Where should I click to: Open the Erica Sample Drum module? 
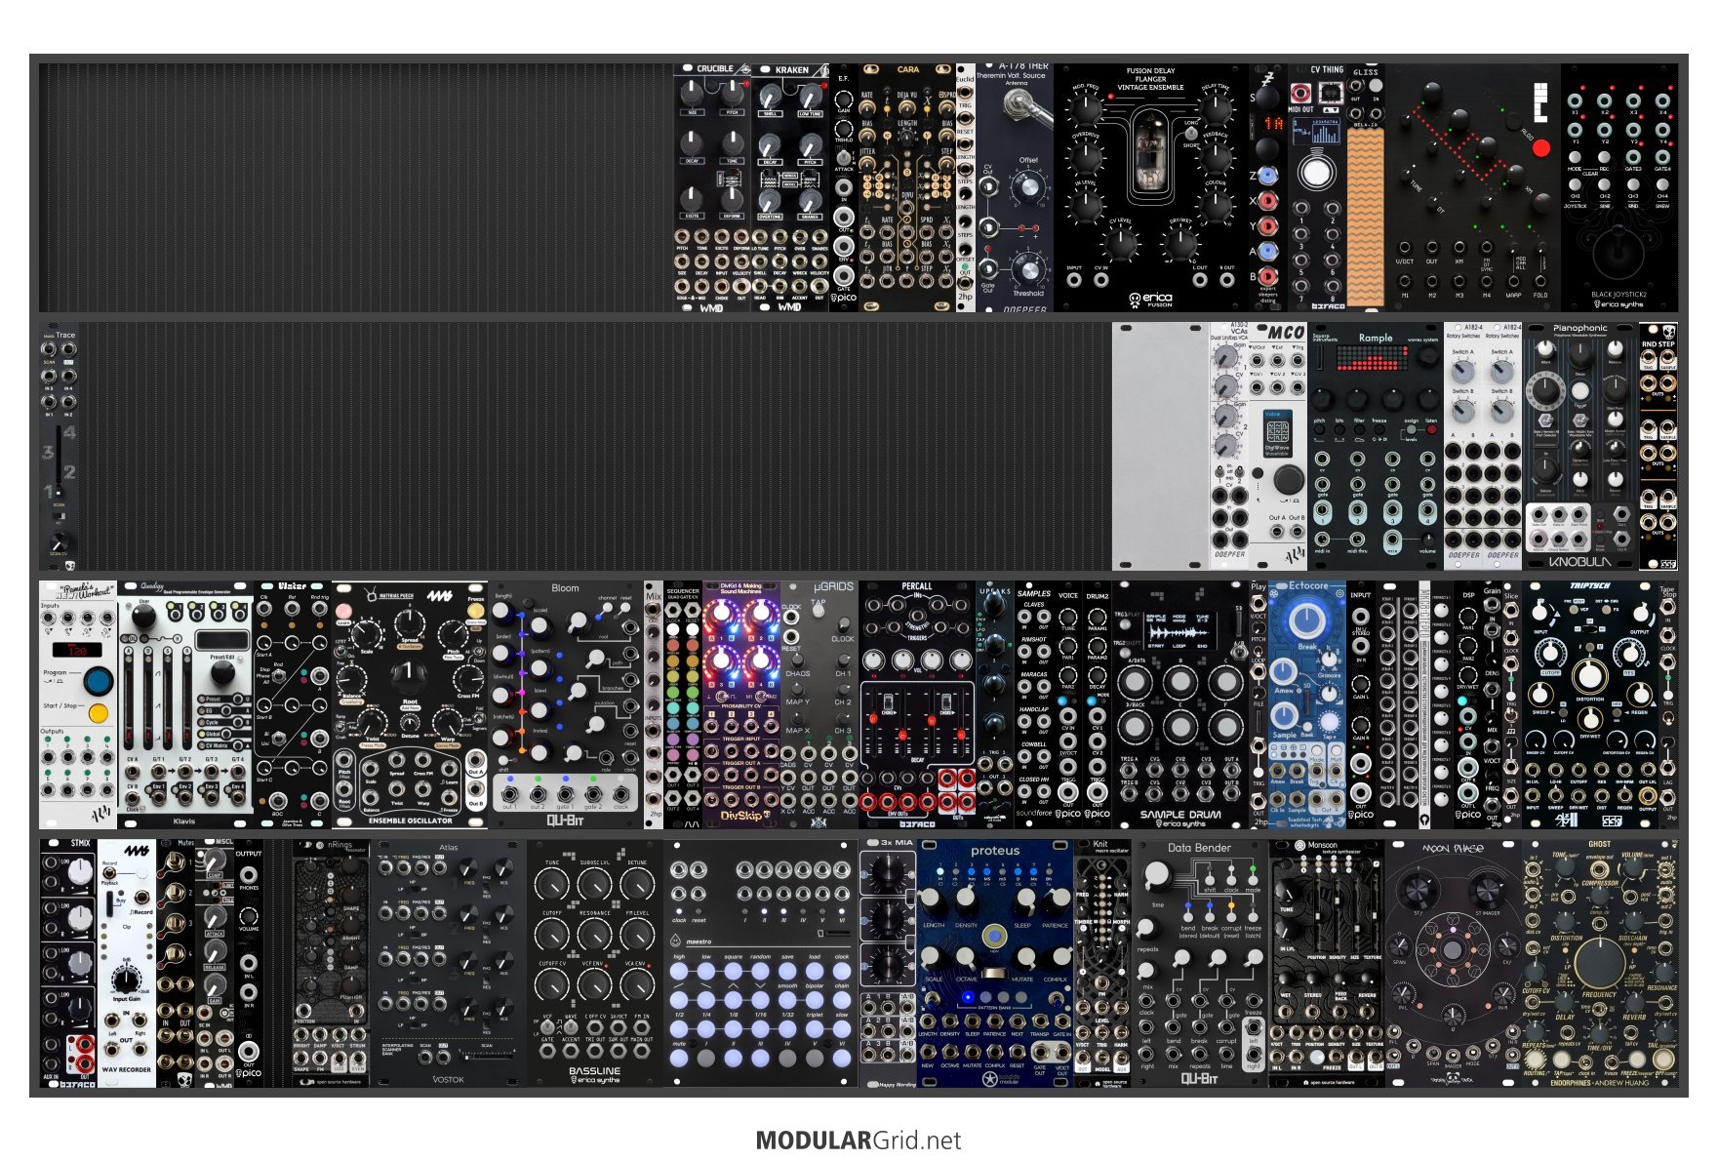tap(1180, 704)
